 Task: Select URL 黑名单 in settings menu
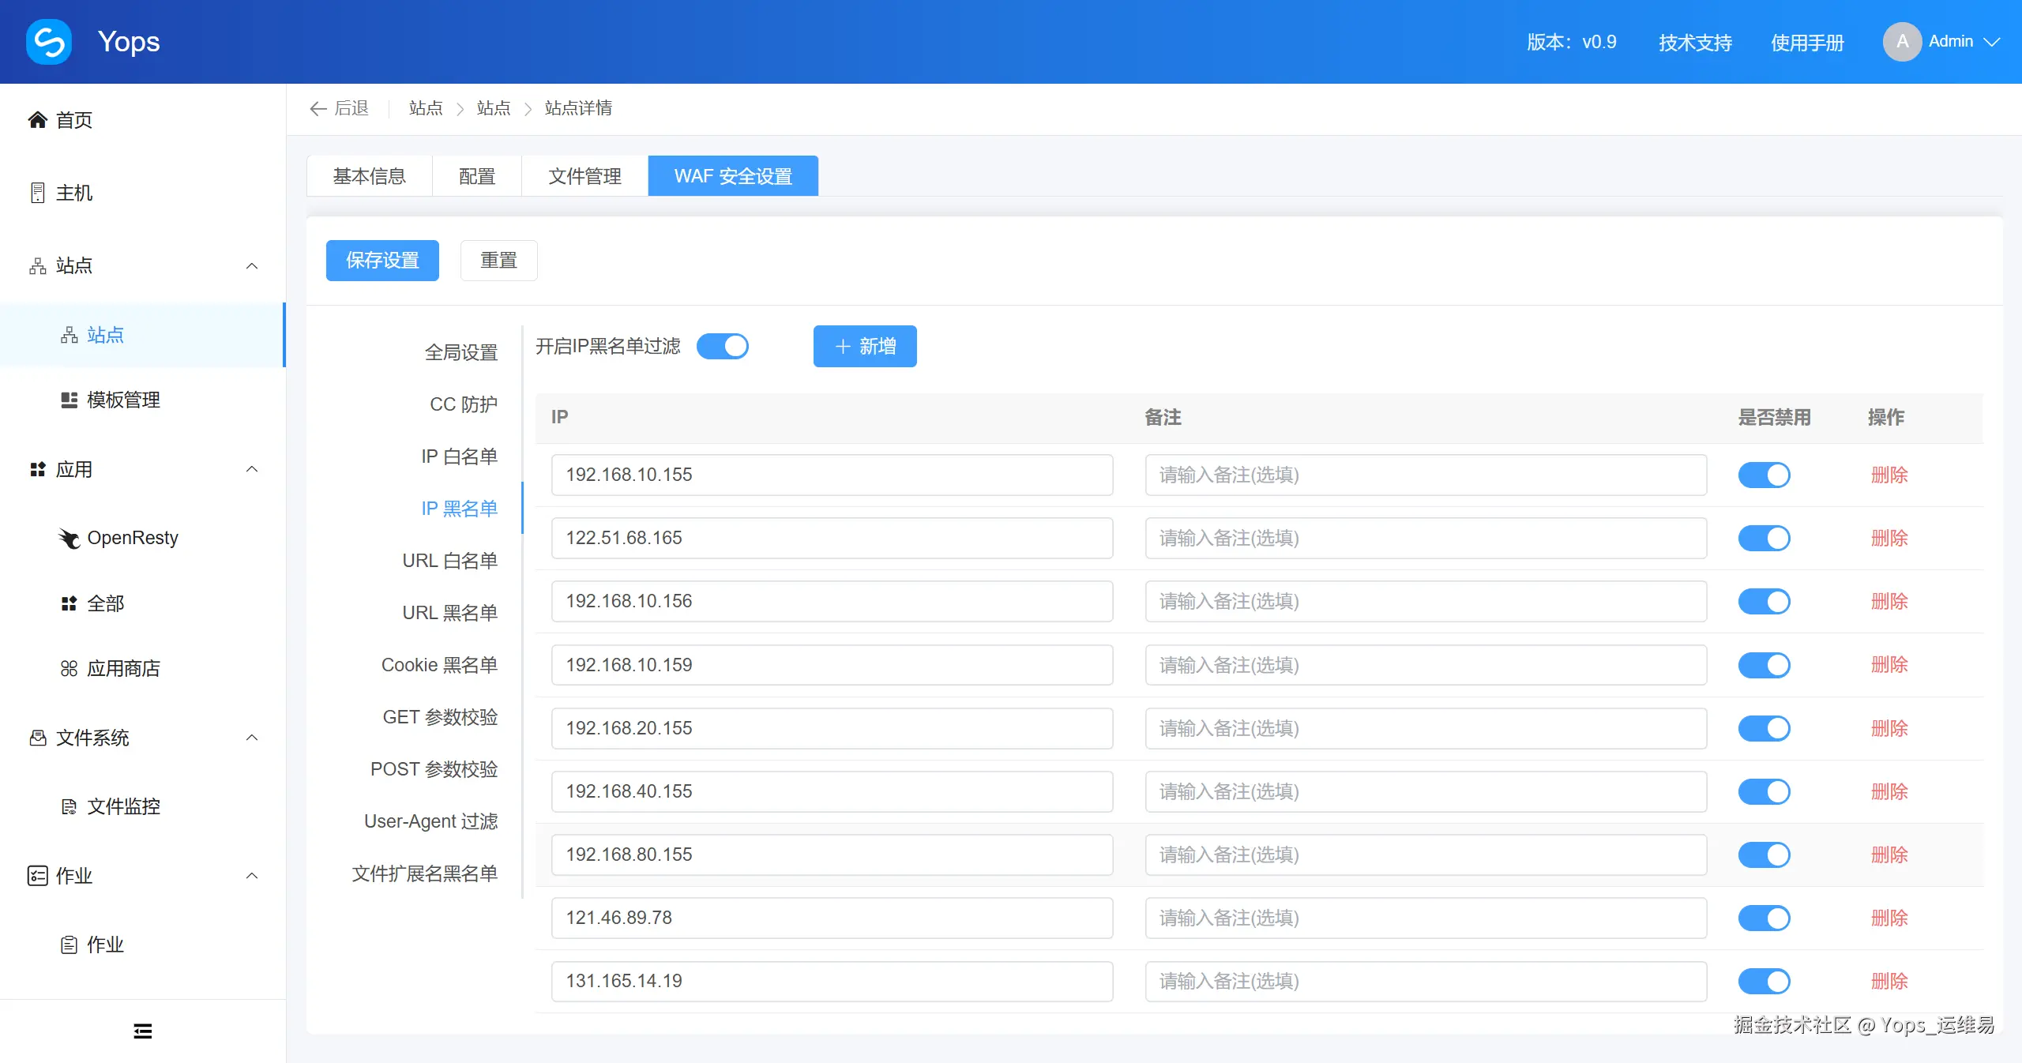click(x=449, y=613)
